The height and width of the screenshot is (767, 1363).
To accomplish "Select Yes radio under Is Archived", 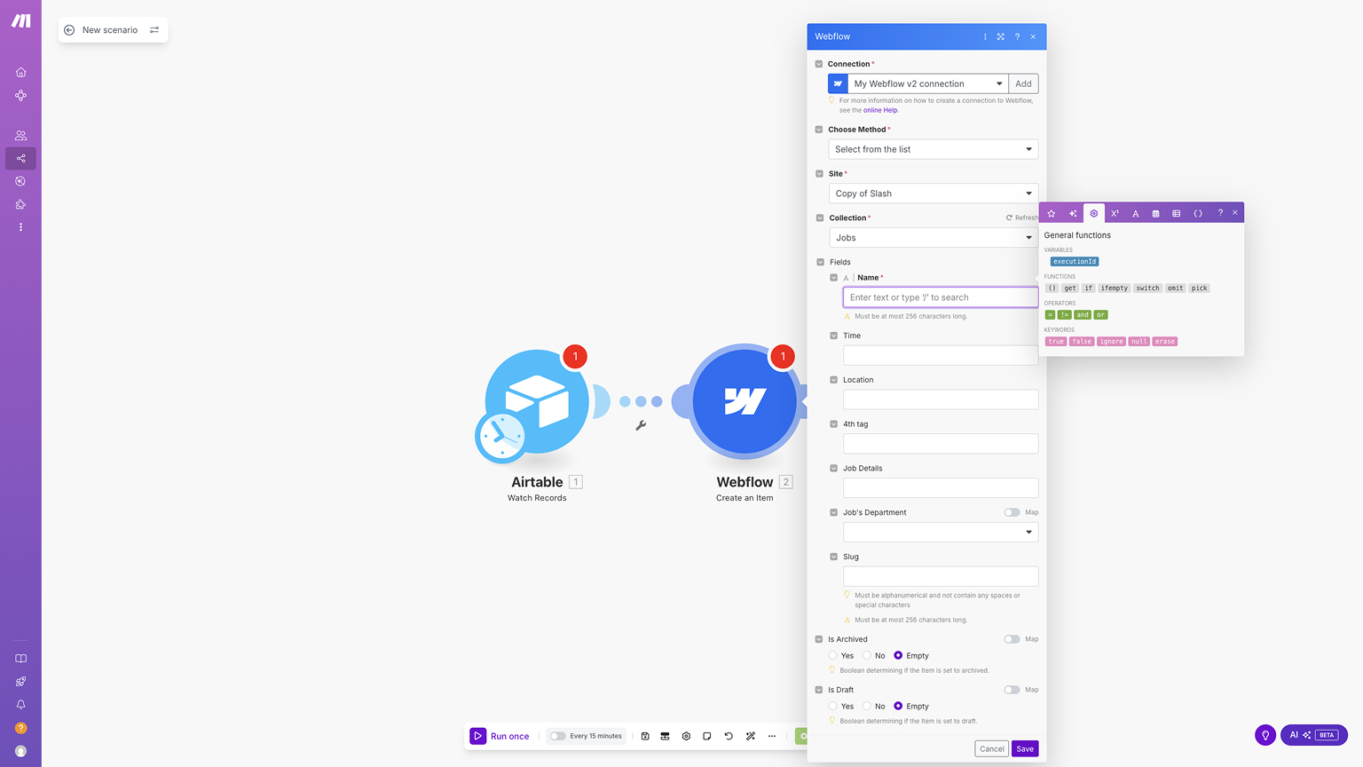I will pos(833,655).
